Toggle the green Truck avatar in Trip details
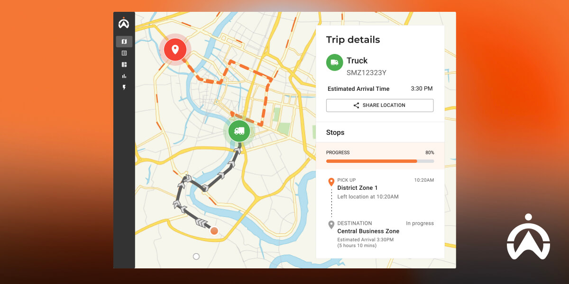This screenshot has width=569, height=284. coord(334,62)
